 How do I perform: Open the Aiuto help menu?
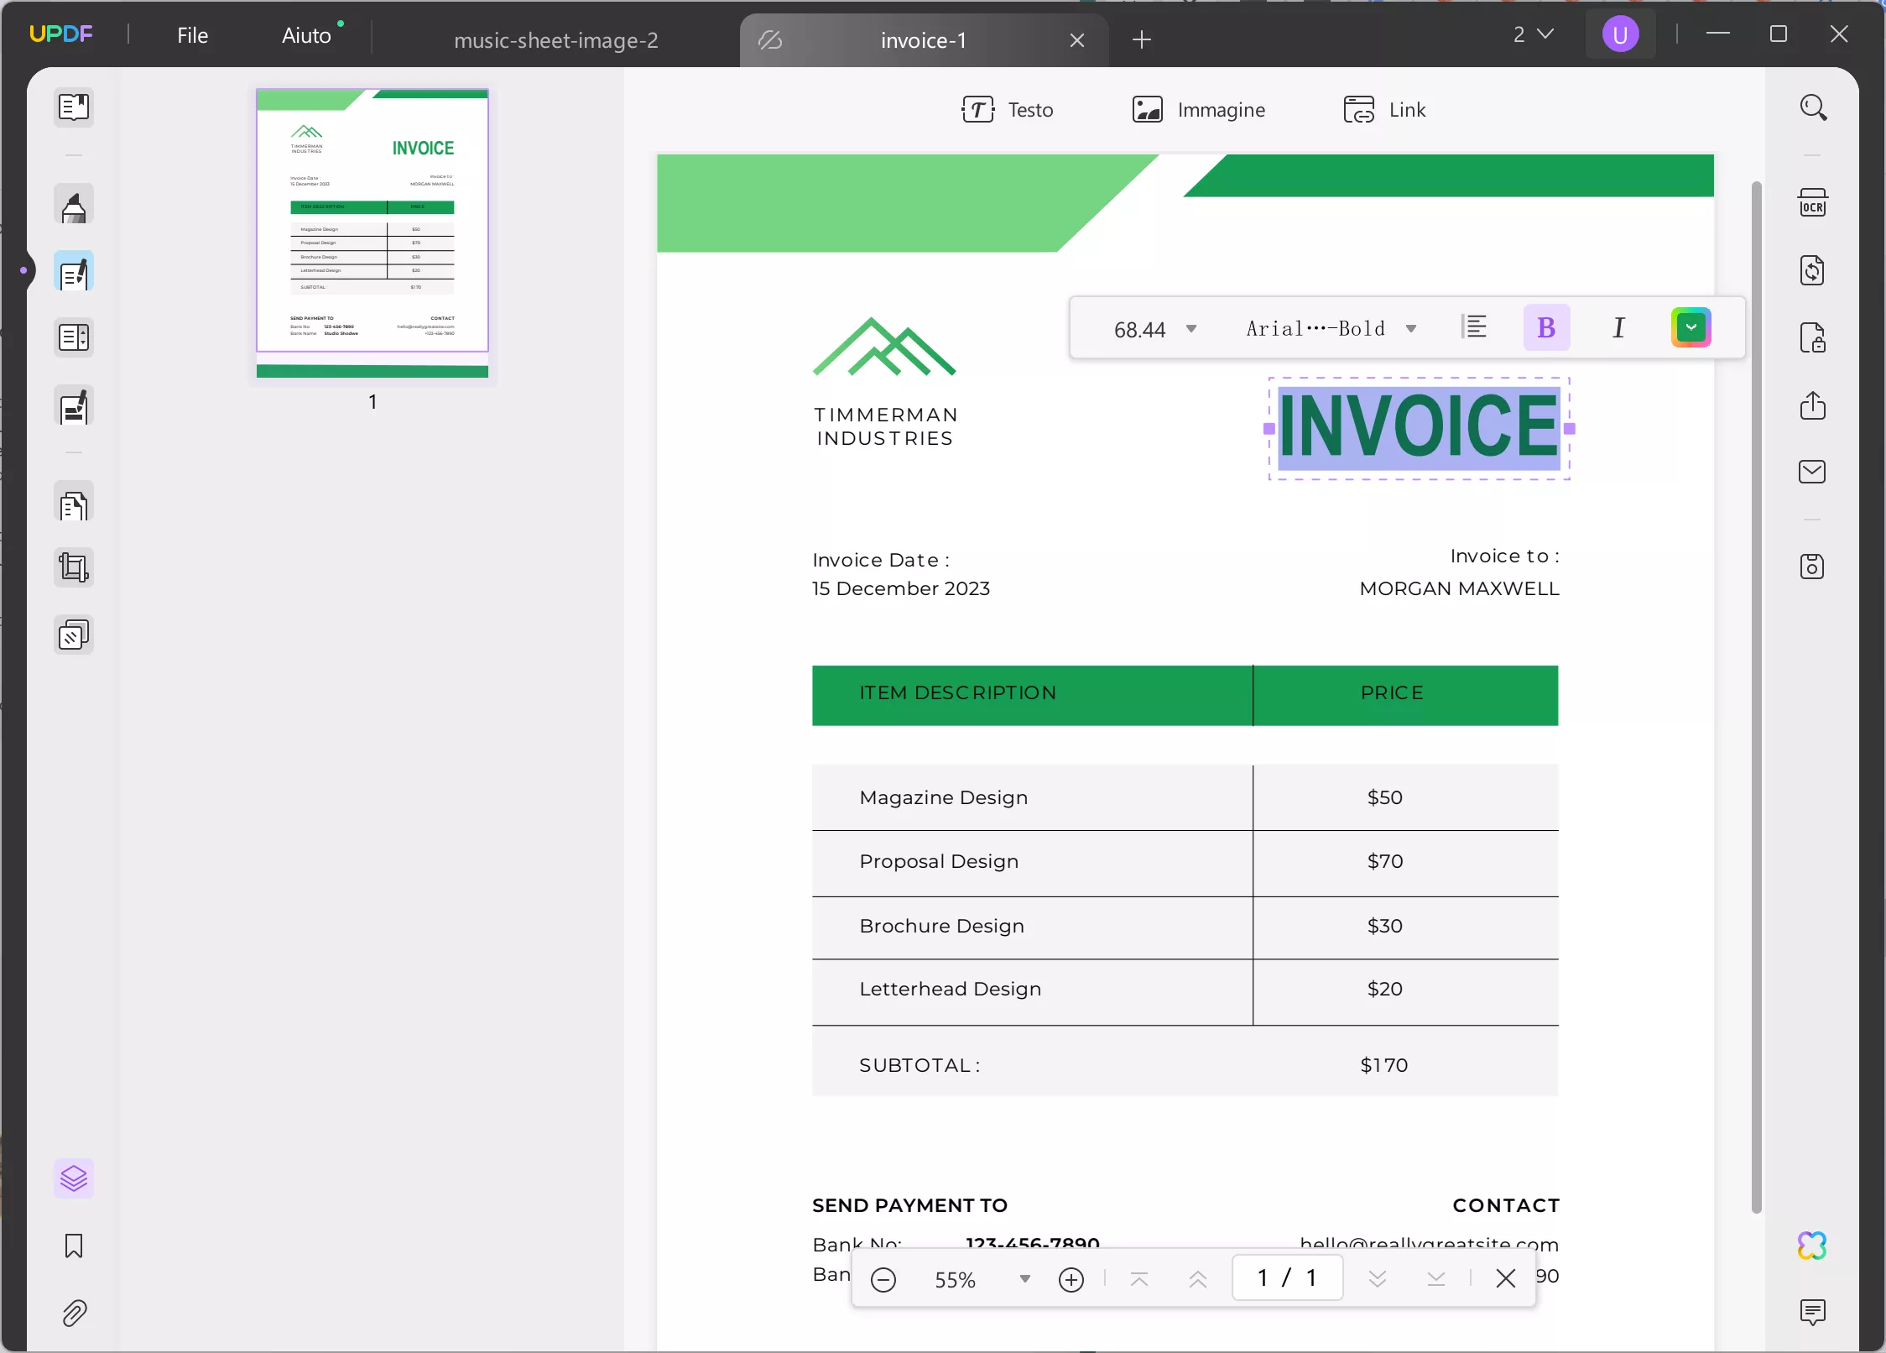coord(307,35)
